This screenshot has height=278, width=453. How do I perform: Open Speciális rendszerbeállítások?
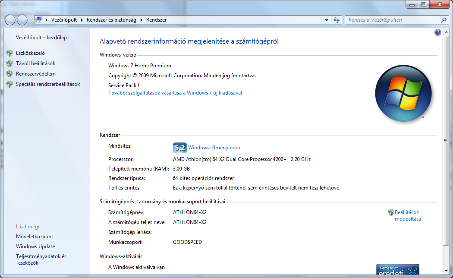click(x=48, y=84)
